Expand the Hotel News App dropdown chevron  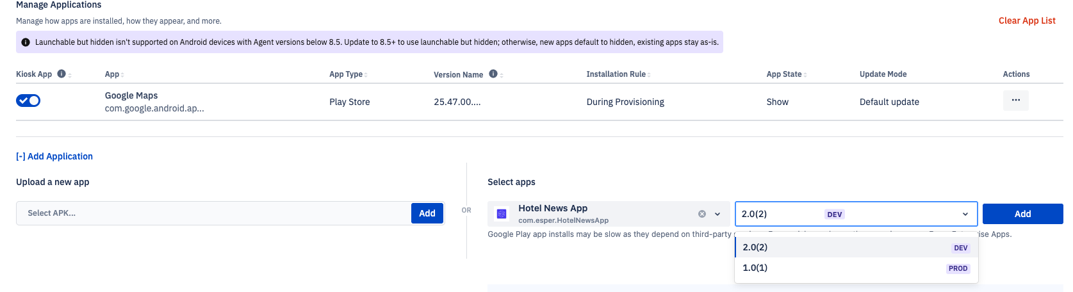tap(717, 214)
